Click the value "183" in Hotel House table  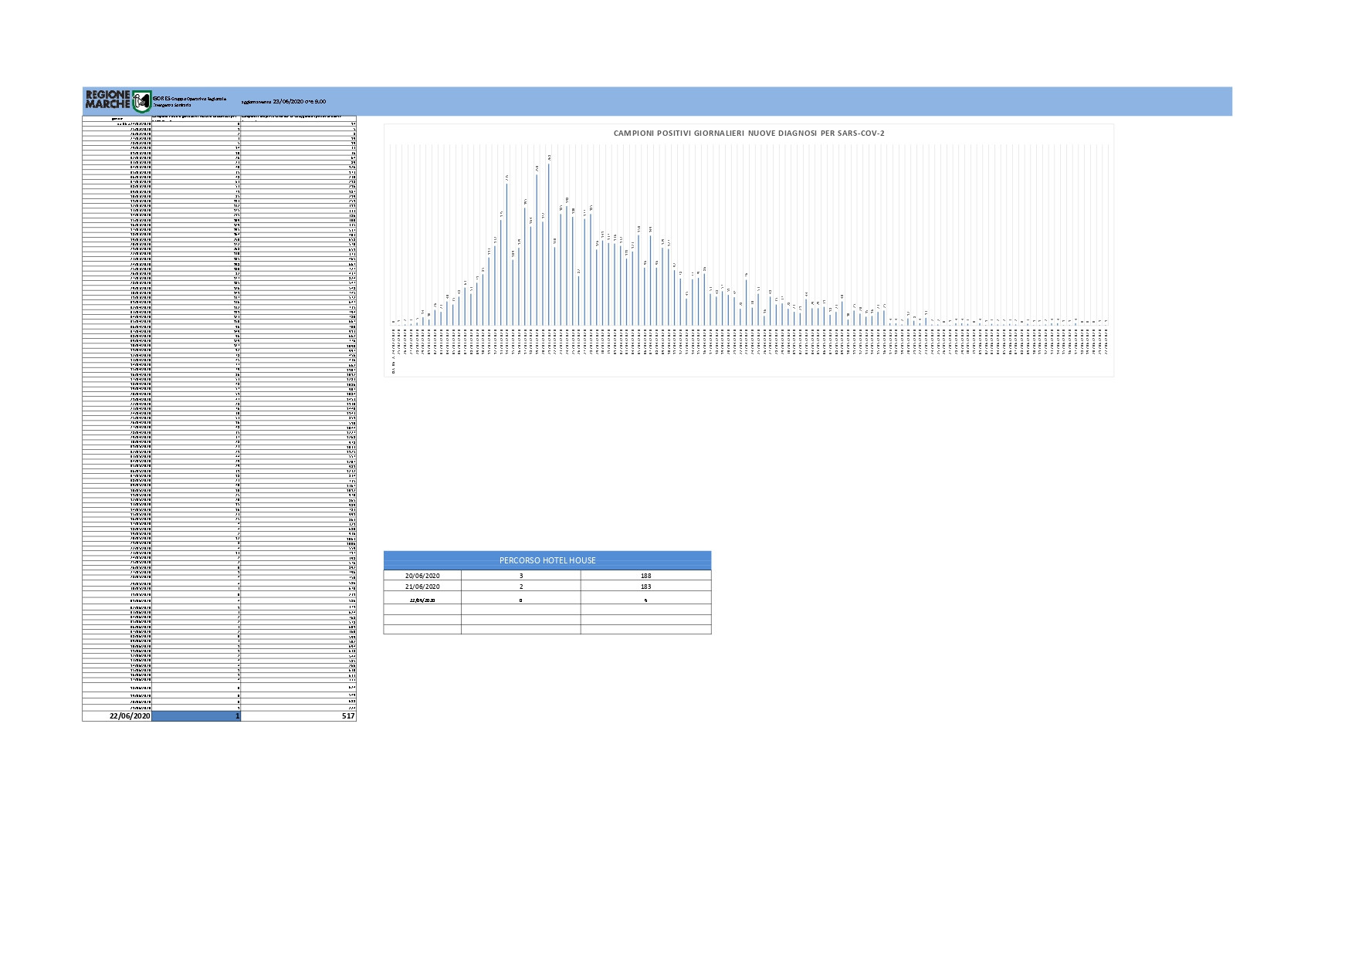[645, 587]
